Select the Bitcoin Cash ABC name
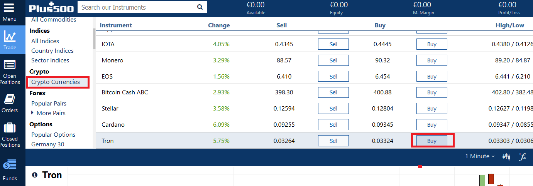Image resolution: width=533 pixels, height=186 pixels. [125, 92]
